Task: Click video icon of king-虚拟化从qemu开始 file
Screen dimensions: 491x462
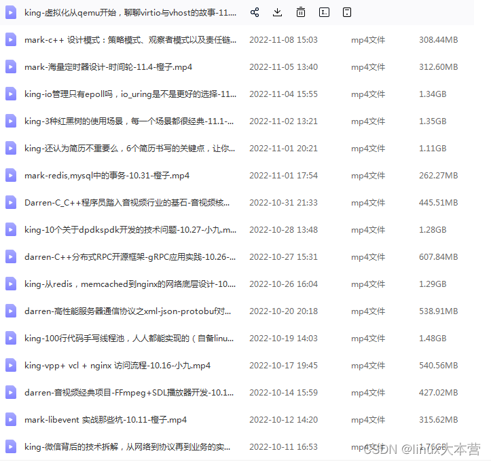Action: pos(11,12)
